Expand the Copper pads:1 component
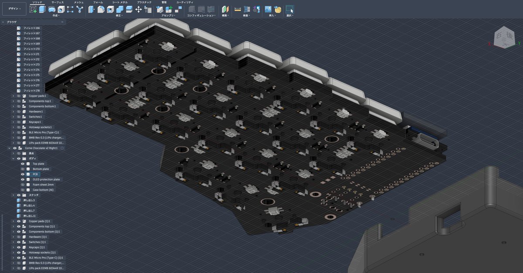Image resolution: width=523 pixels, height=273 pixels. point(13,96)
